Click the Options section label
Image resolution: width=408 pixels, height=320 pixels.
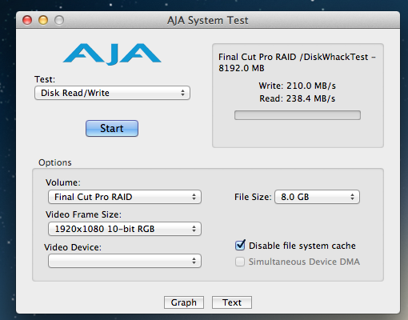(55, 162)
